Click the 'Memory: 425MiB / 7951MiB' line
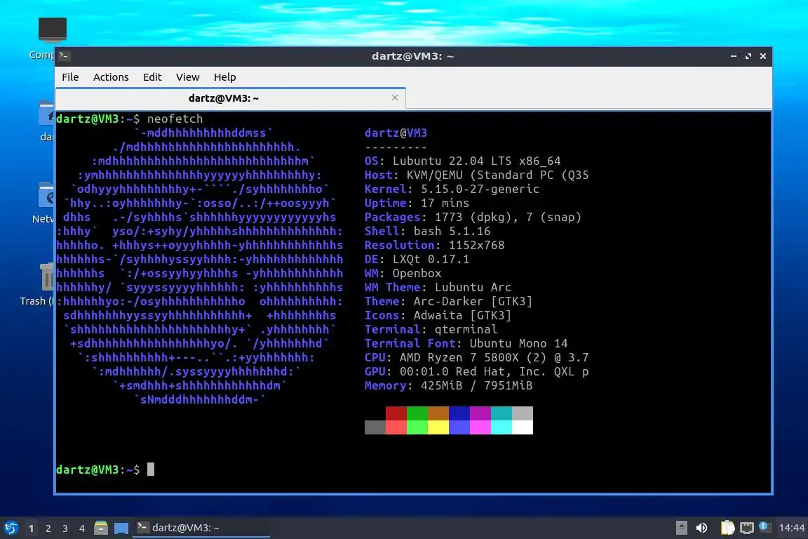 pyautogui.click(x=448, y=385)
